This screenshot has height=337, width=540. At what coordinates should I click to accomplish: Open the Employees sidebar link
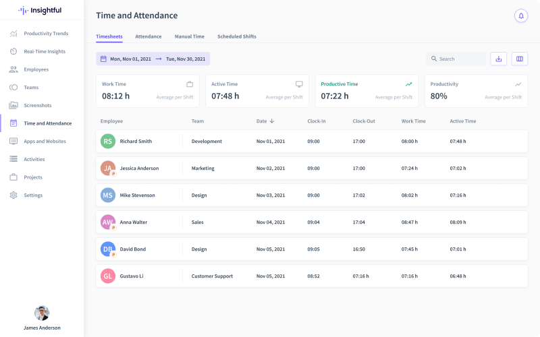pos(36,69)
